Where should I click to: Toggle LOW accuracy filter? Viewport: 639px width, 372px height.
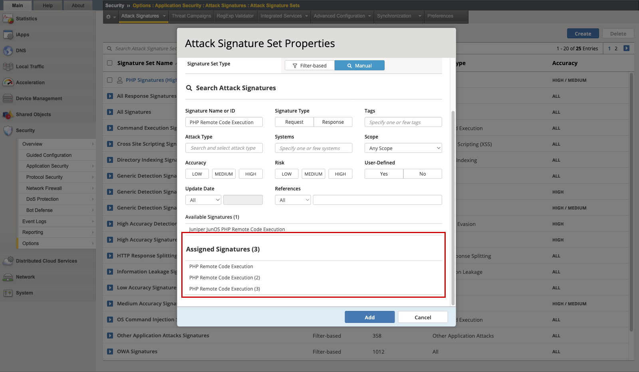197,174
